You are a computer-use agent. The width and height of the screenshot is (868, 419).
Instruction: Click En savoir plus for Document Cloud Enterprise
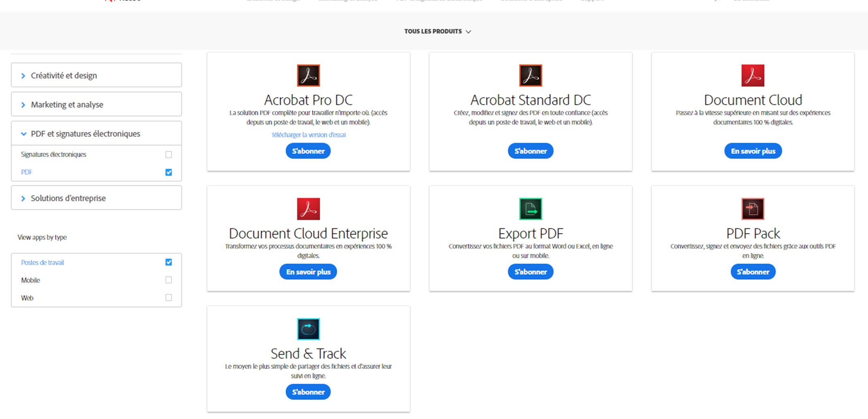pos(308,272)
